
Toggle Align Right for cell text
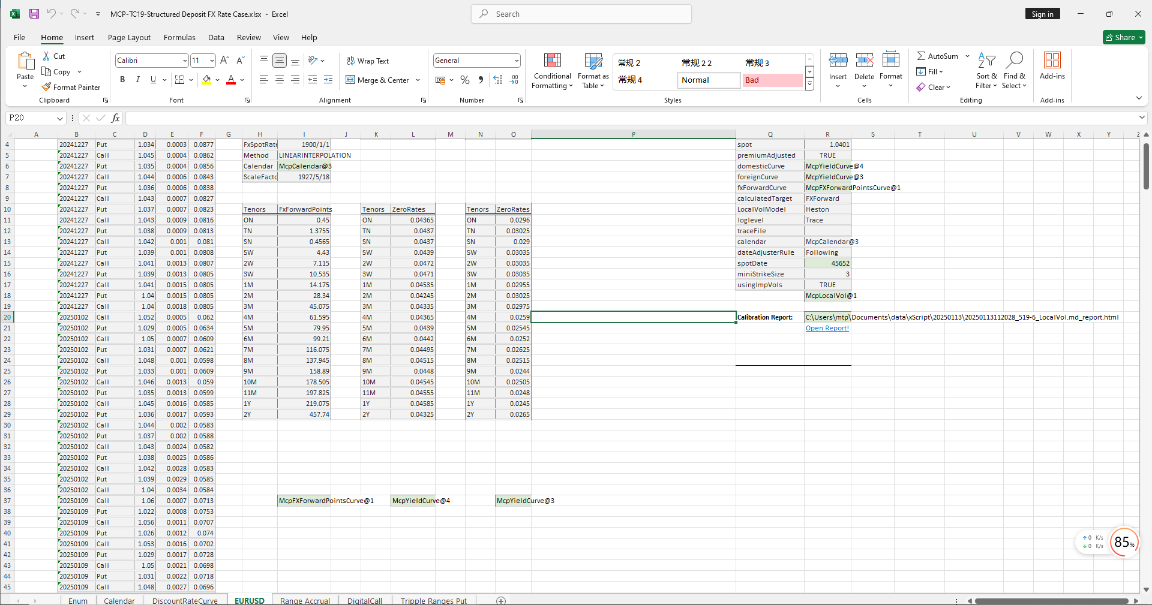(x=295, y=79)
